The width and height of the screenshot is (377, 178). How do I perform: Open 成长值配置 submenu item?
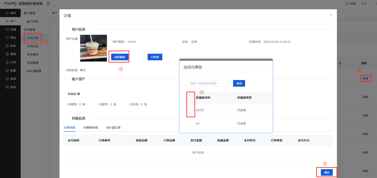(x=34, y=71)
